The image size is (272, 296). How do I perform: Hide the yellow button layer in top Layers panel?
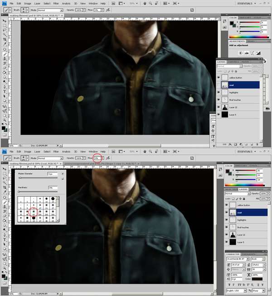(x=219, y=78)
